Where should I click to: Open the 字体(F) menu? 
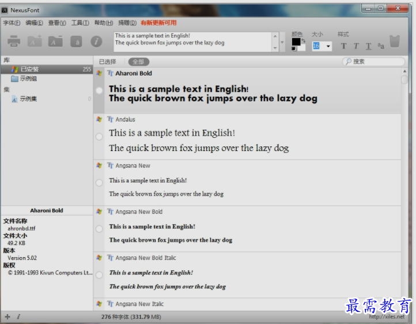coord(12,23)
